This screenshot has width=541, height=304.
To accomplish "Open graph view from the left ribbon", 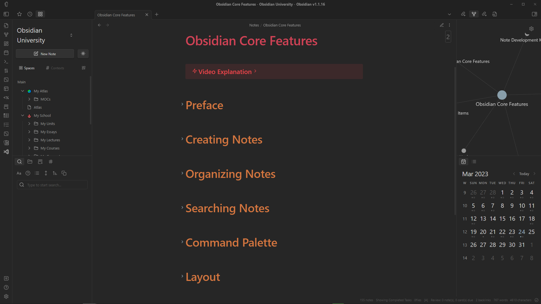I will [x=6, y=34].
